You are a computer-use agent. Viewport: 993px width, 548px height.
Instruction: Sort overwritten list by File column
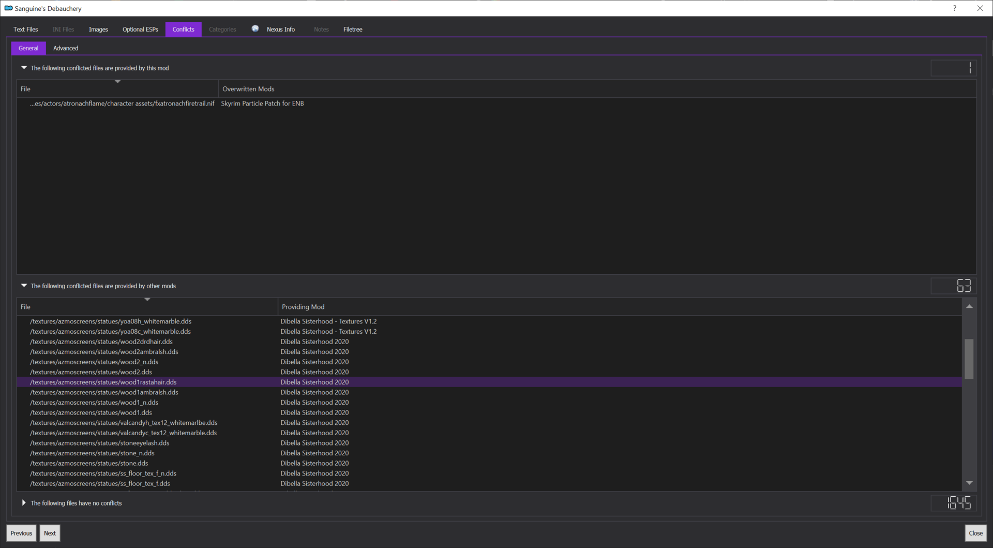pos(117,89)
